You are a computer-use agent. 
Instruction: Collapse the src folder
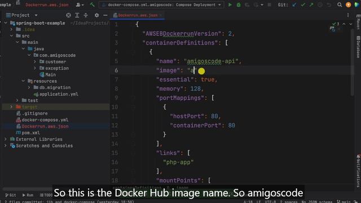pyautogui.click(x=11, y=36)
